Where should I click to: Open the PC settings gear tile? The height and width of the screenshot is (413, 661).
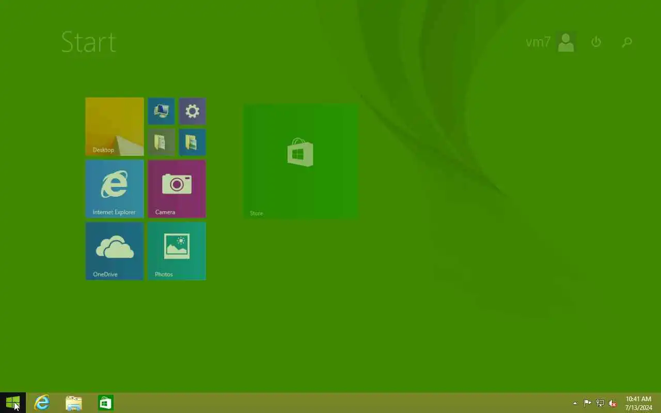[x=193, y=111]
